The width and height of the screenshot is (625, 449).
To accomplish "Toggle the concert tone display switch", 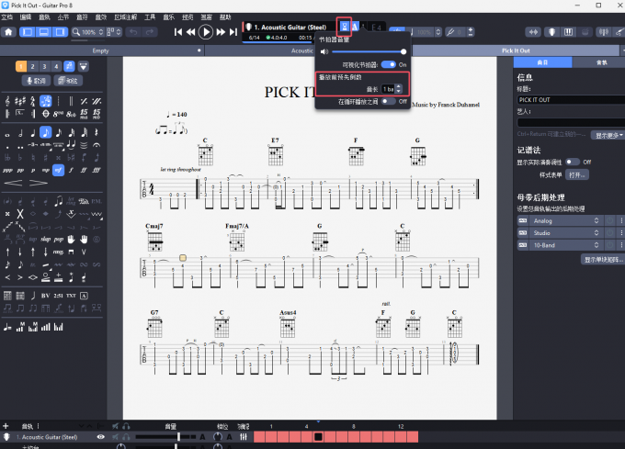I will 573,162.
